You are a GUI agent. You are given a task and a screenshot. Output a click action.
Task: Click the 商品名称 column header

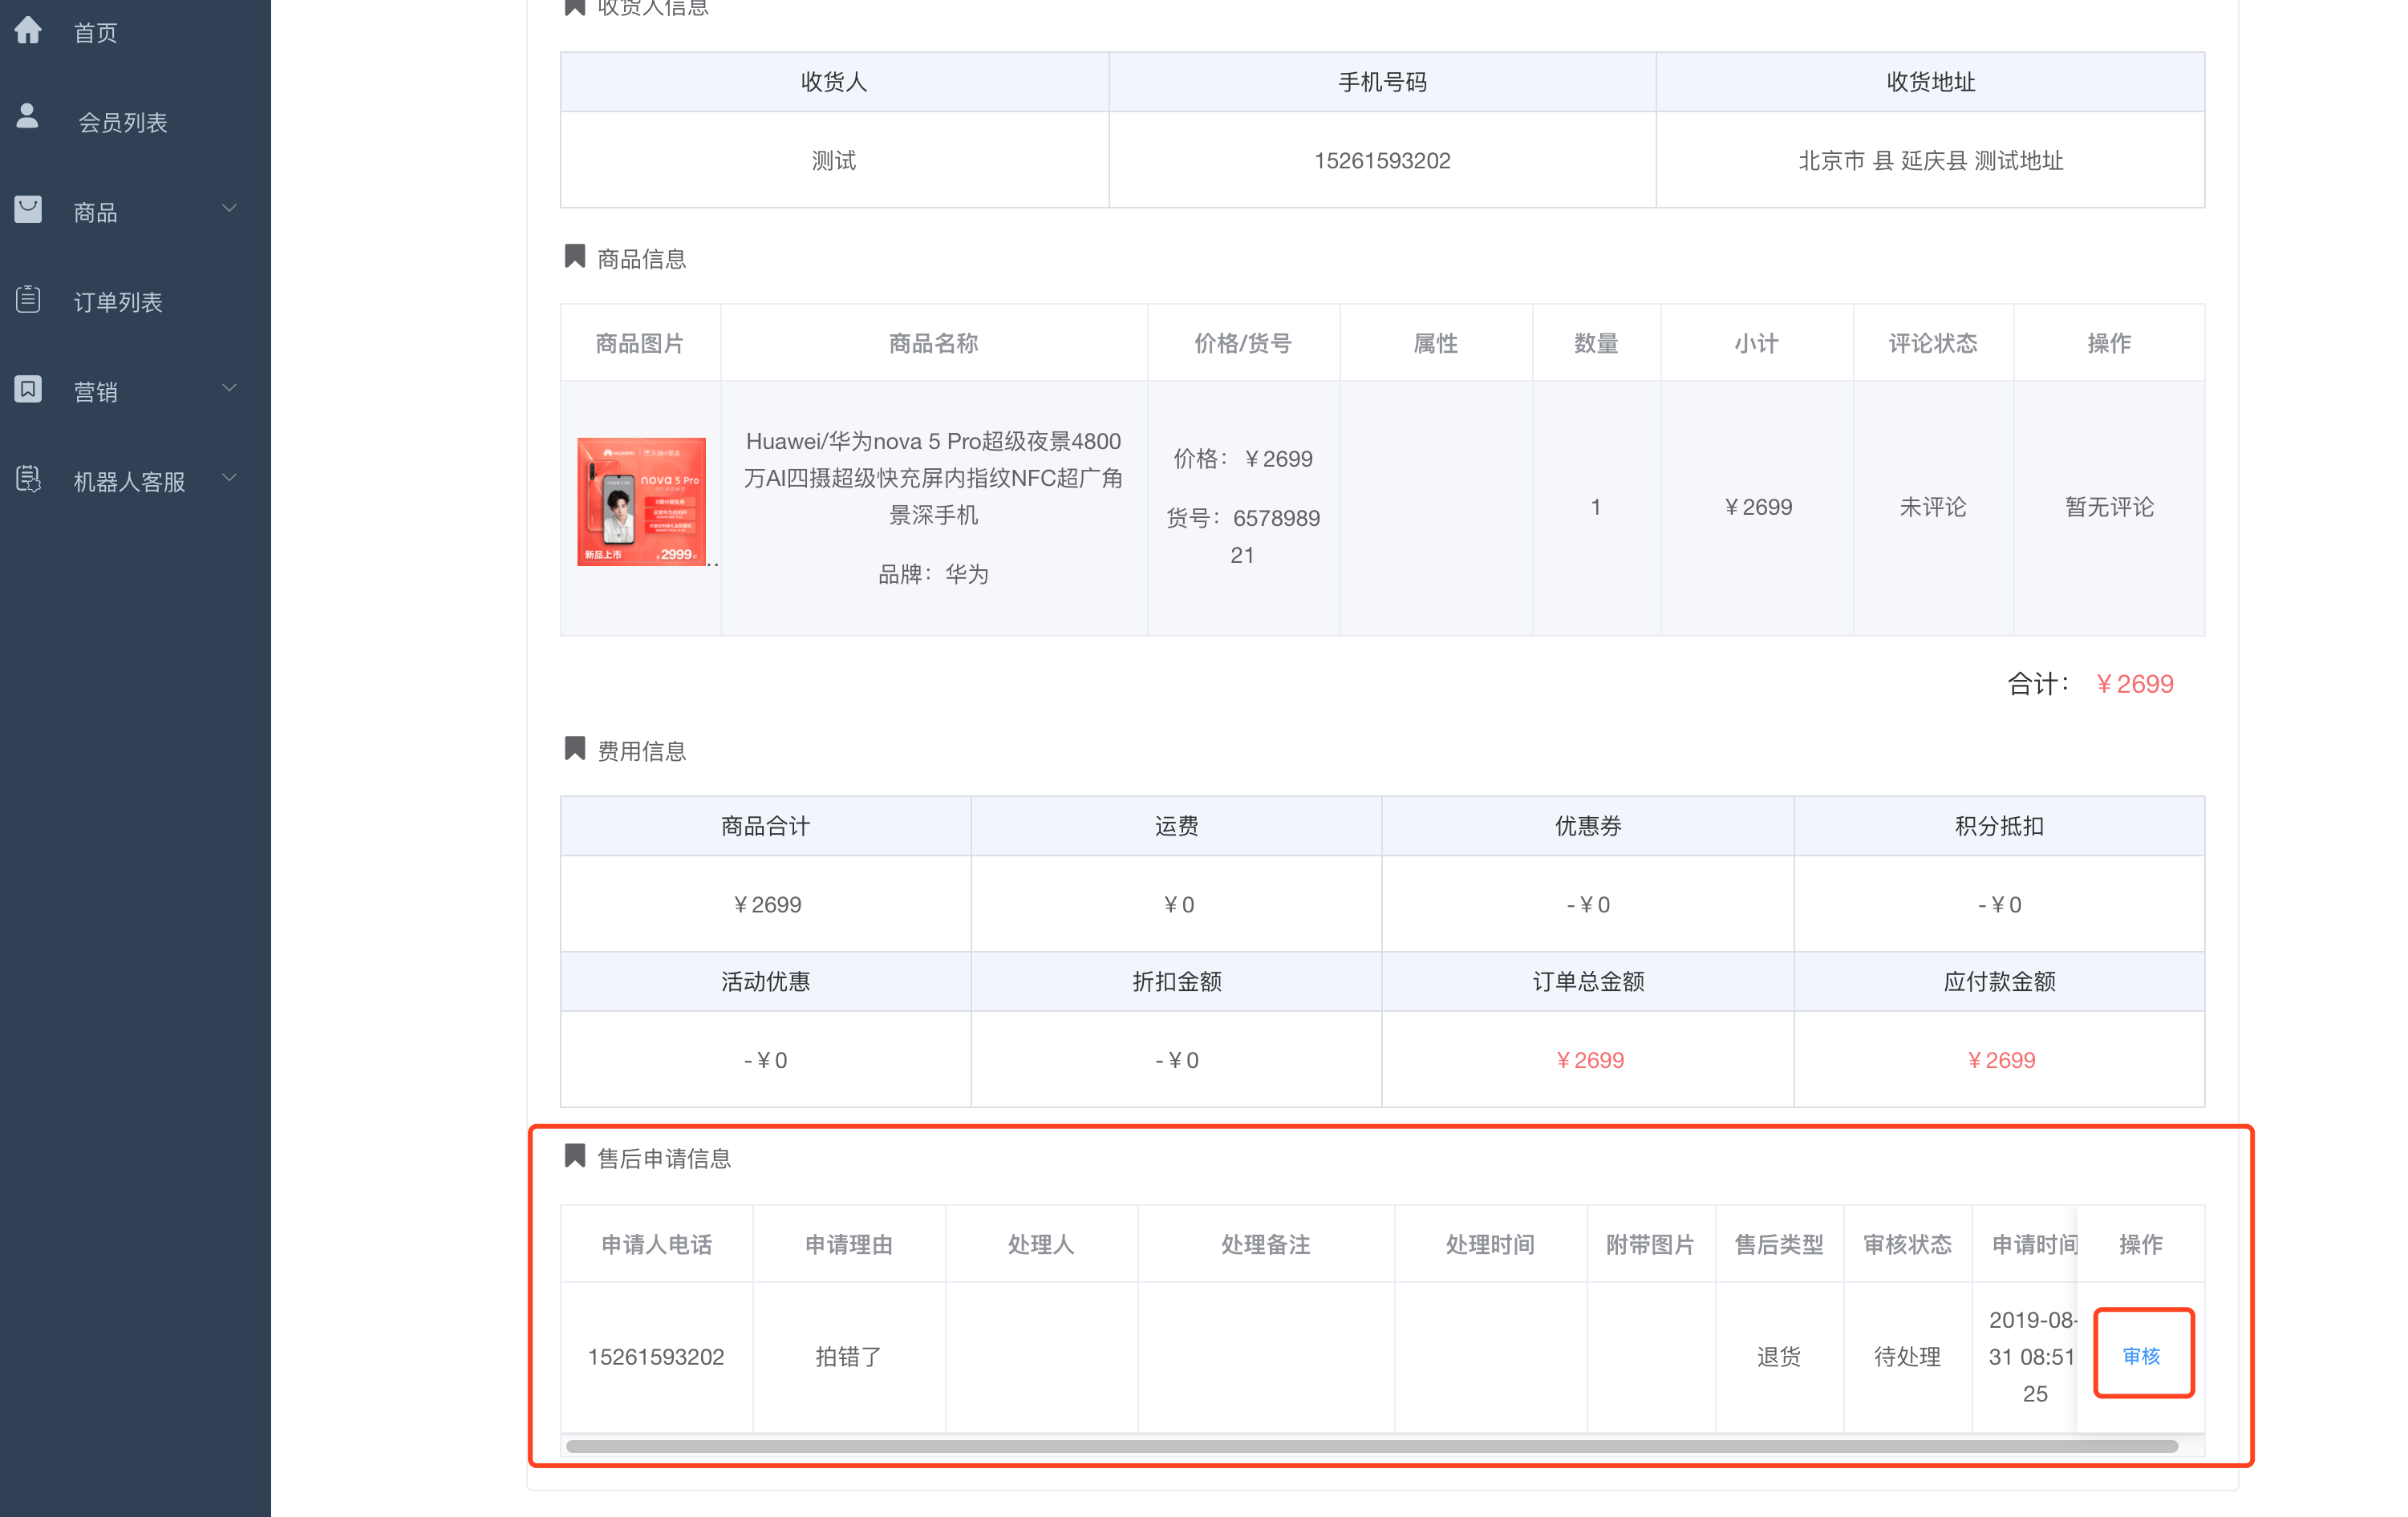pos(933,344)
